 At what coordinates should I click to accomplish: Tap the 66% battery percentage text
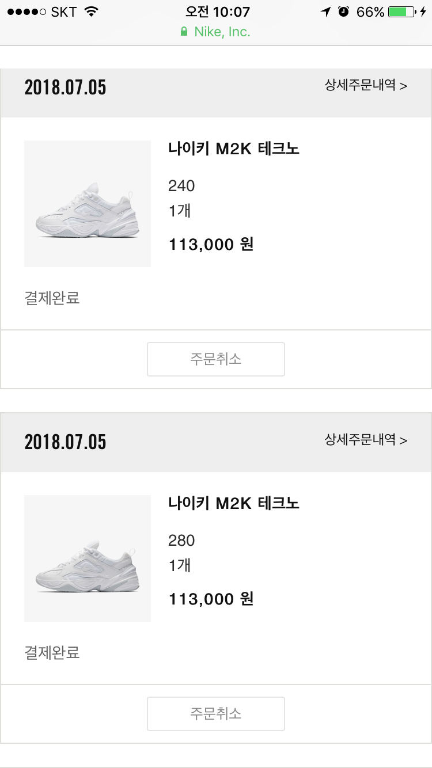tap(370, 12)
